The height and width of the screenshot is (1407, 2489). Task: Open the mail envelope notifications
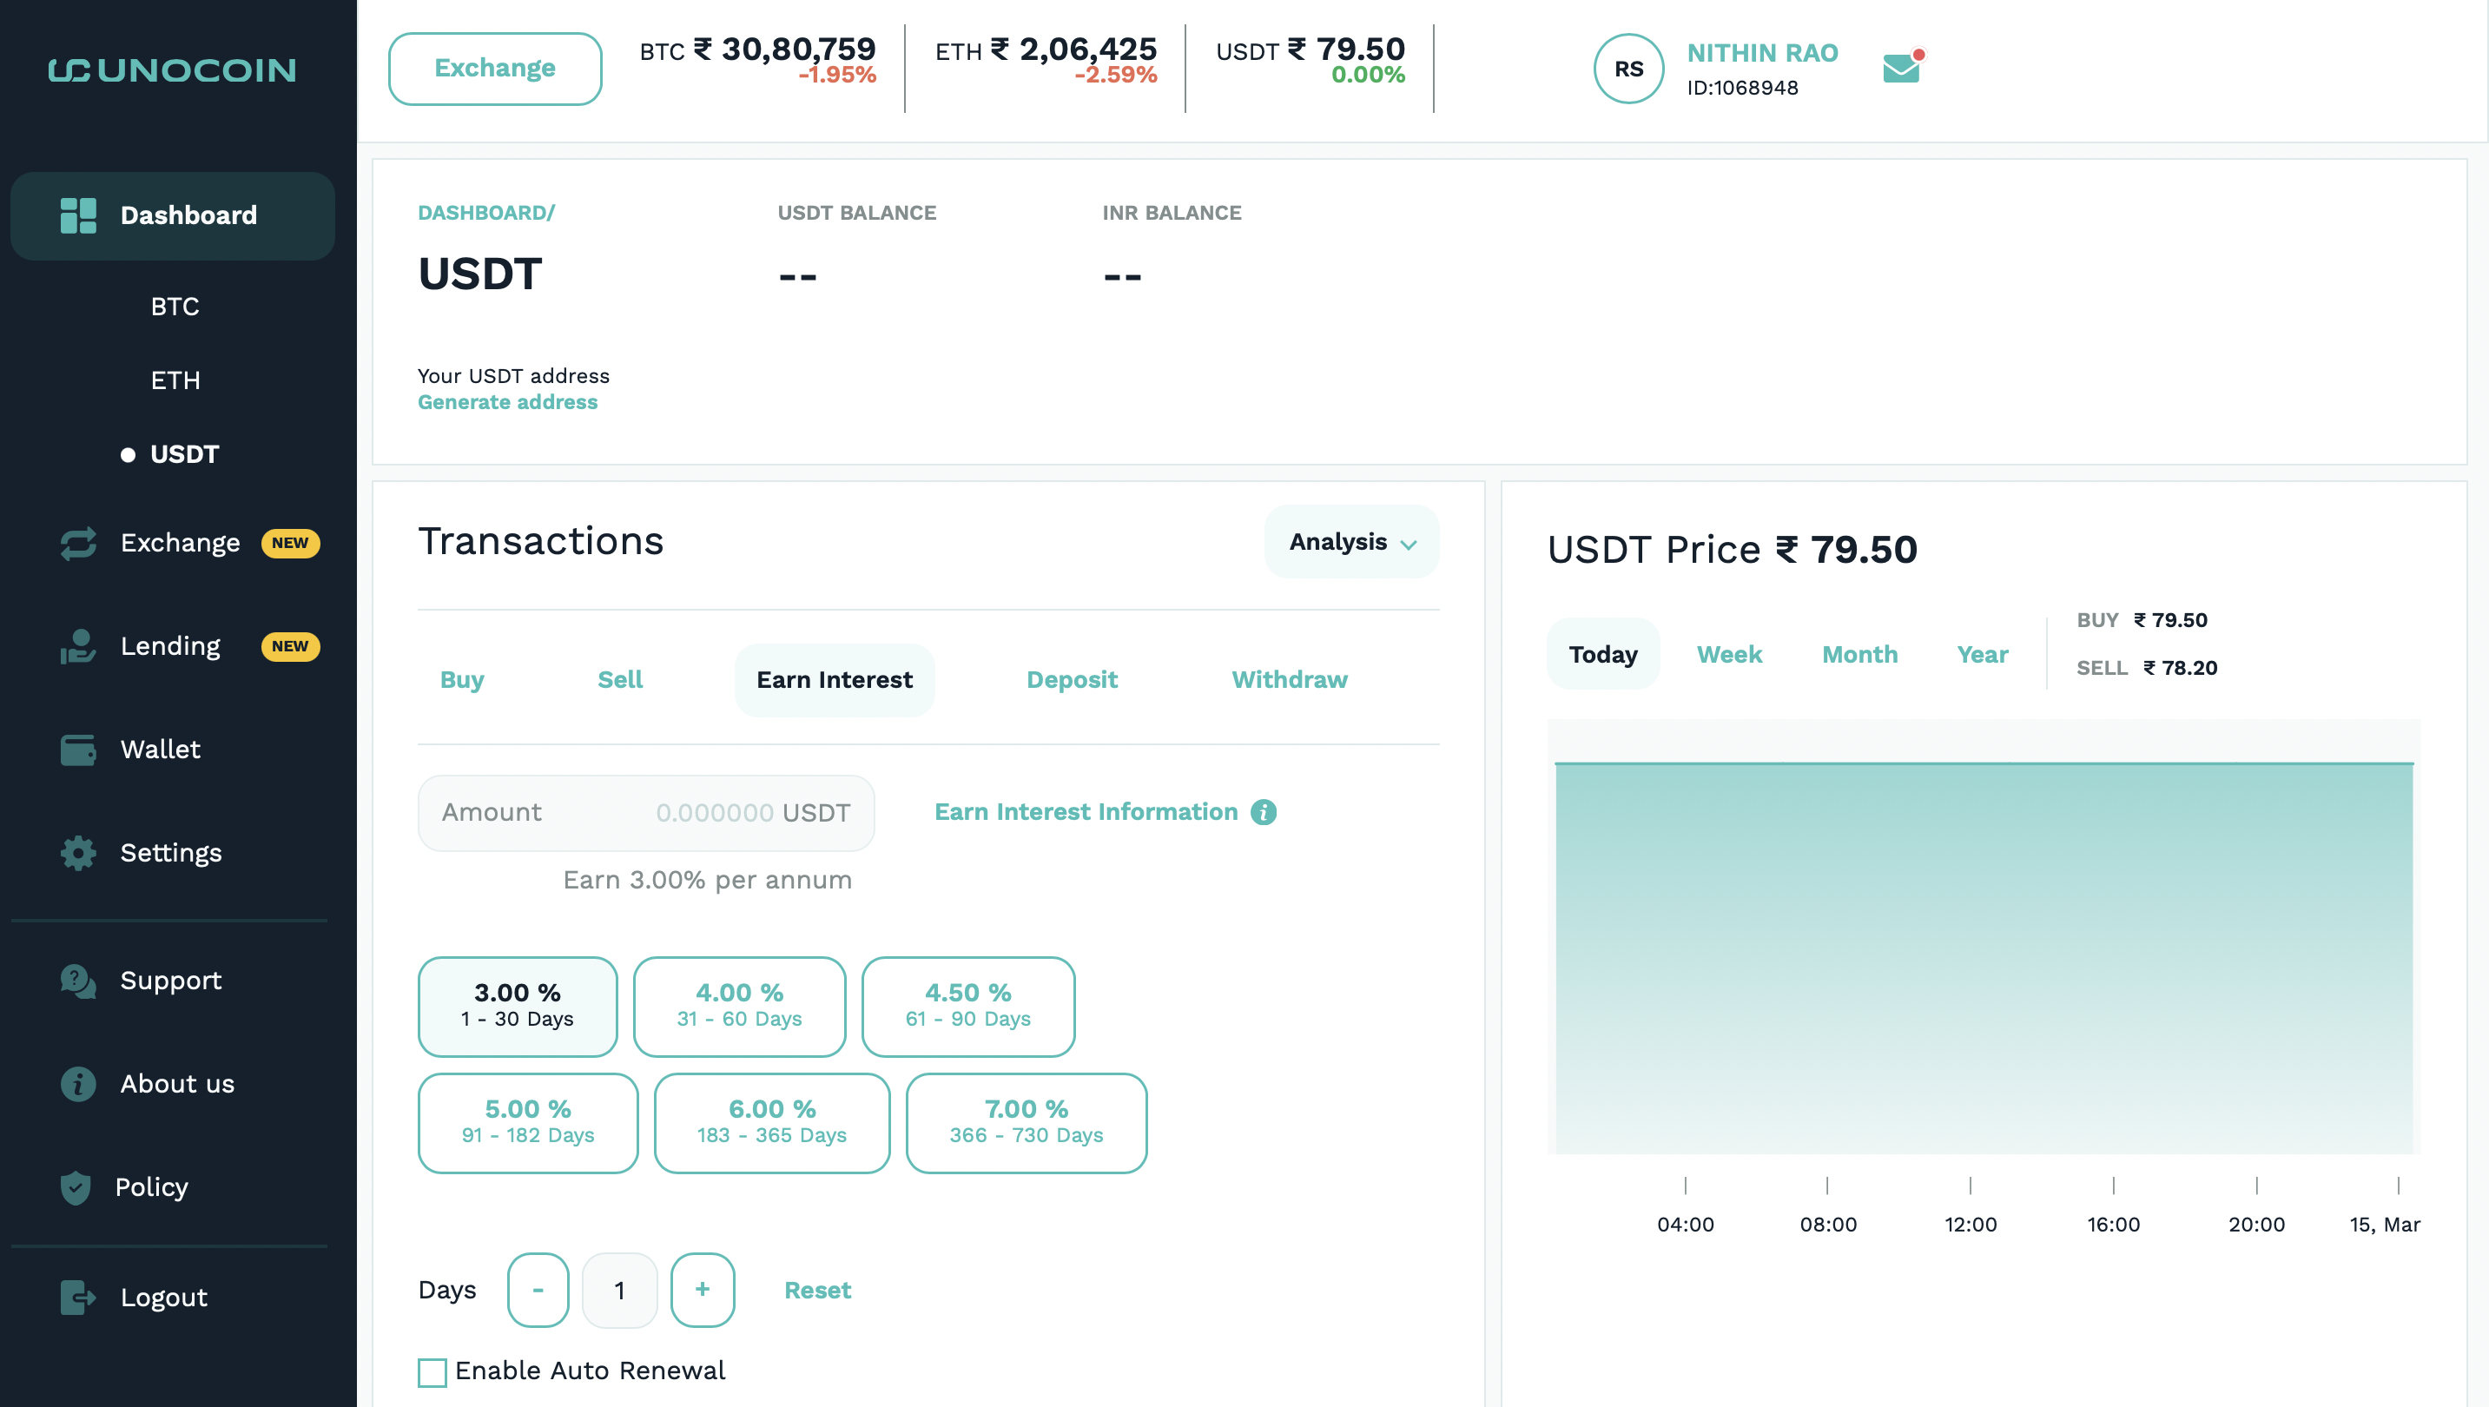coord(1904,67)
